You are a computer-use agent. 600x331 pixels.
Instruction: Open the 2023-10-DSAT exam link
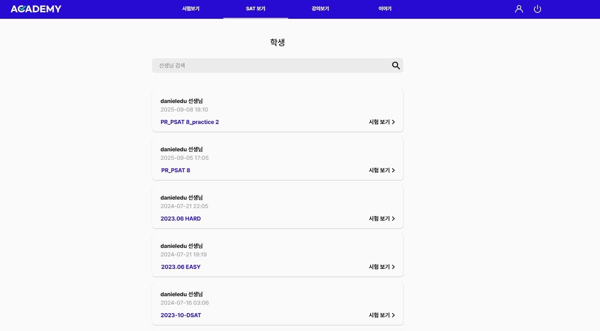181,315
